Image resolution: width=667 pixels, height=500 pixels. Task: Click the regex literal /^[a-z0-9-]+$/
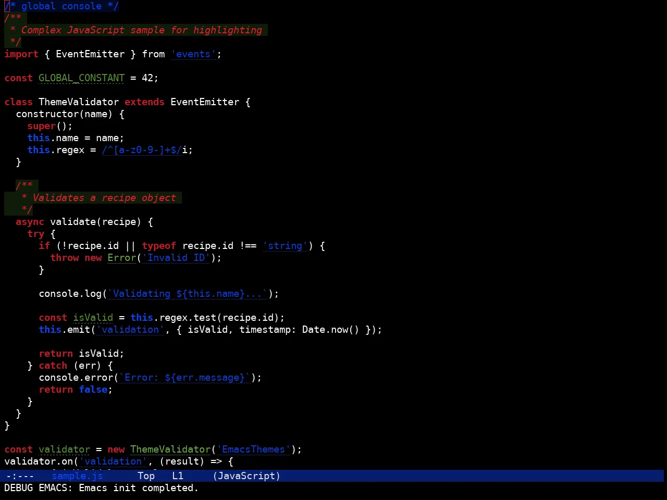(142, 150)
